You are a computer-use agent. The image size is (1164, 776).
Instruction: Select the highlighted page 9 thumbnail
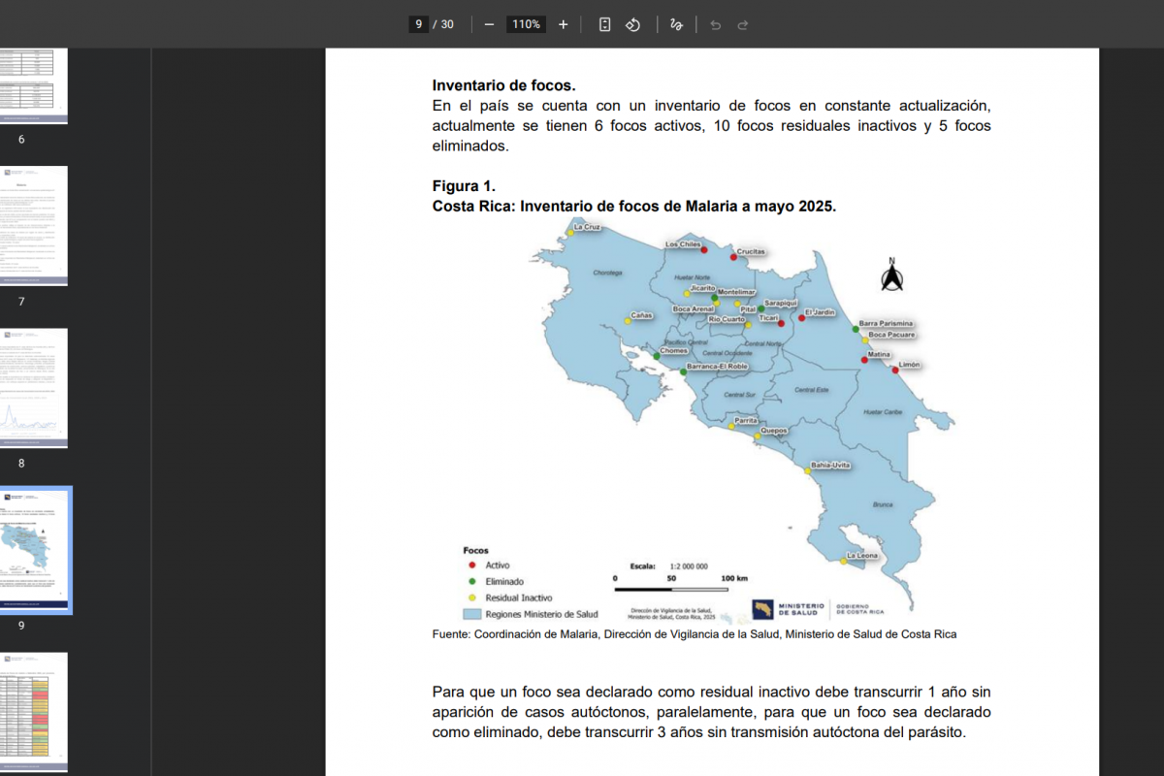[x=37, y=549]
